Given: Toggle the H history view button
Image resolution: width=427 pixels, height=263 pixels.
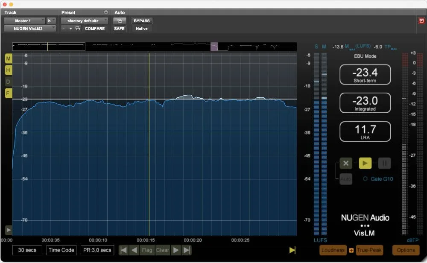Looking at the screenshot, I should [9, 70].
